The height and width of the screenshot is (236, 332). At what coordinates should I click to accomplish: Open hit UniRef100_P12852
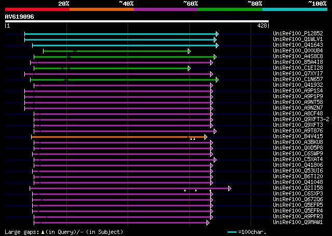tap(298, 33)
